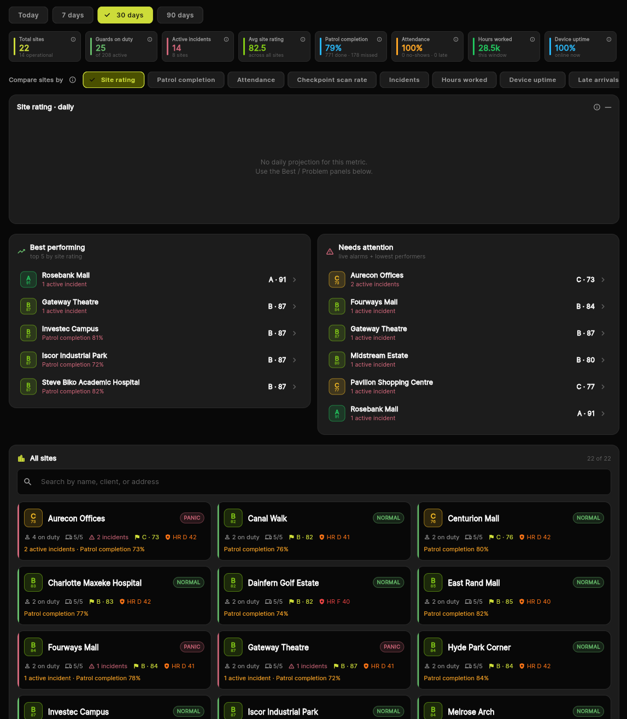This screenshot has width=627, height=719.
Task: Click Midstream Estate grade badge
Action: coord(337,360)
